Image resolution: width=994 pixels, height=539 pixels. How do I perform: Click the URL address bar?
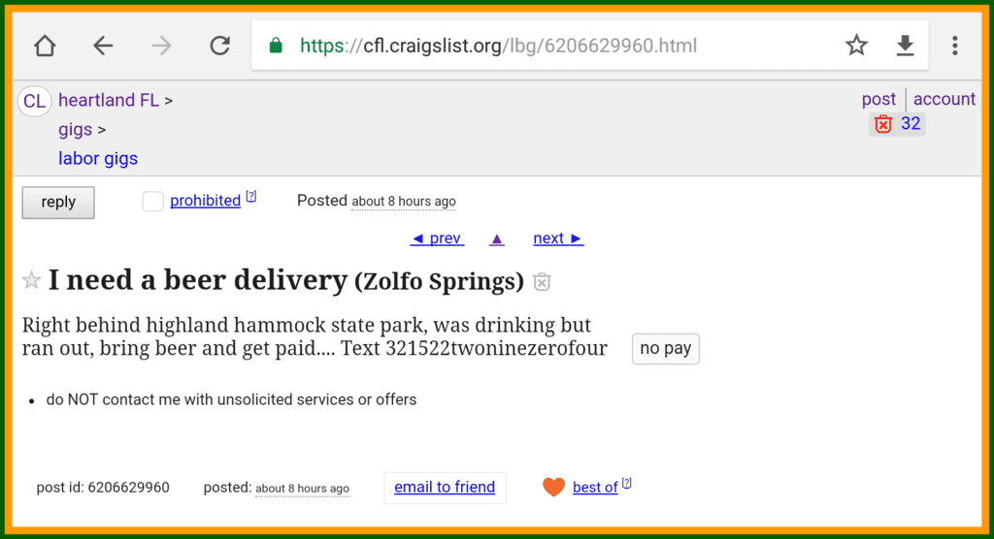pos(544,46)
